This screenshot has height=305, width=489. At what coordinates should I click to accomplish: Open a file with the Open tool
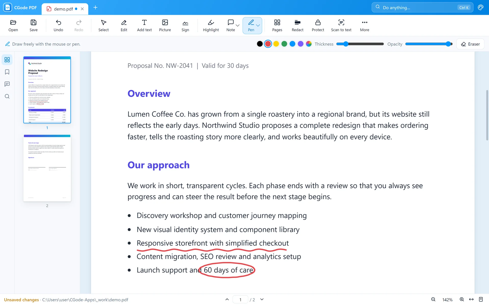pos(13,25)
